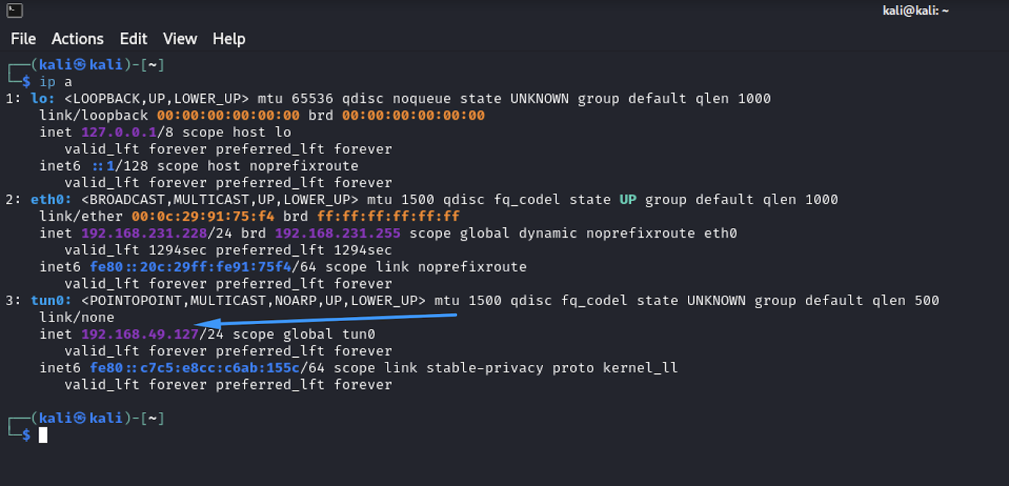Click the terminal icon in the title bar
The image size is (1009, 486).
point(15,10)
